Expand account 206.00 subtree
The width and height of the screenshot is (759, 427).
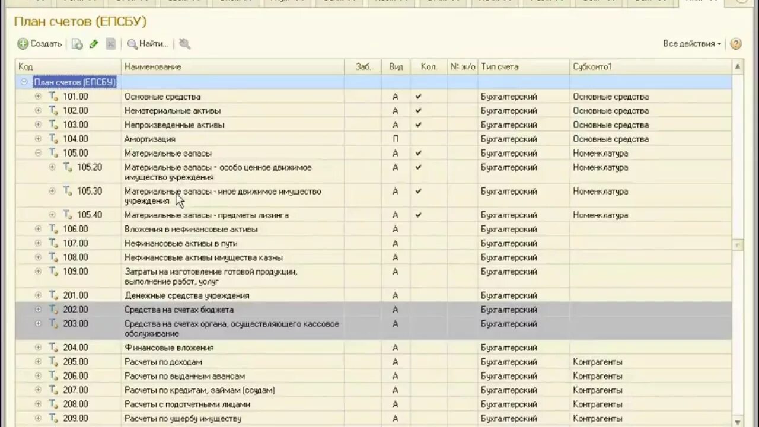(x=38, y=376)
